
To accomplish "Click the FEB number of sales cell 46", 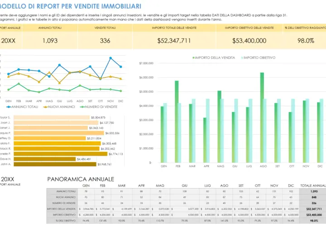I will (x=102, y=203).
